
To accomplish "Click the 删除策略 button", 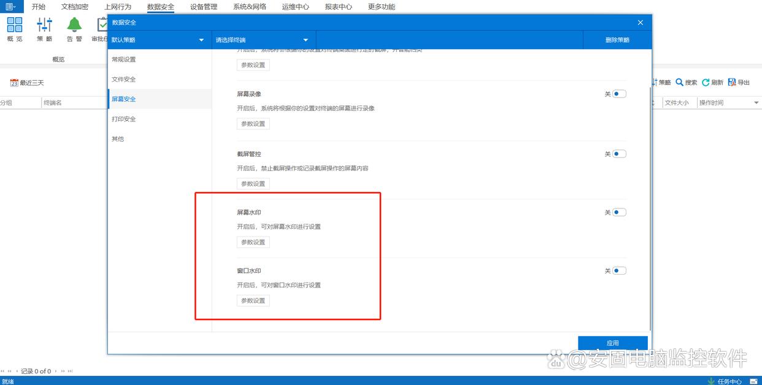I will coord(617,40).
